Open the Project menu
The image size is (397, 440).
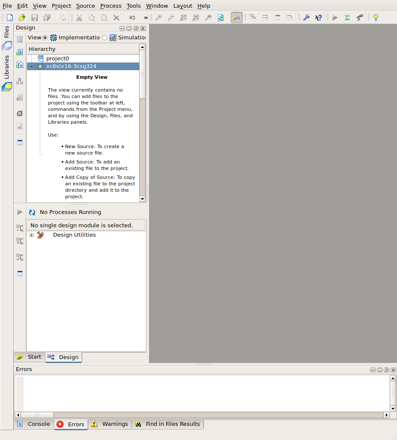coord(62,6)
